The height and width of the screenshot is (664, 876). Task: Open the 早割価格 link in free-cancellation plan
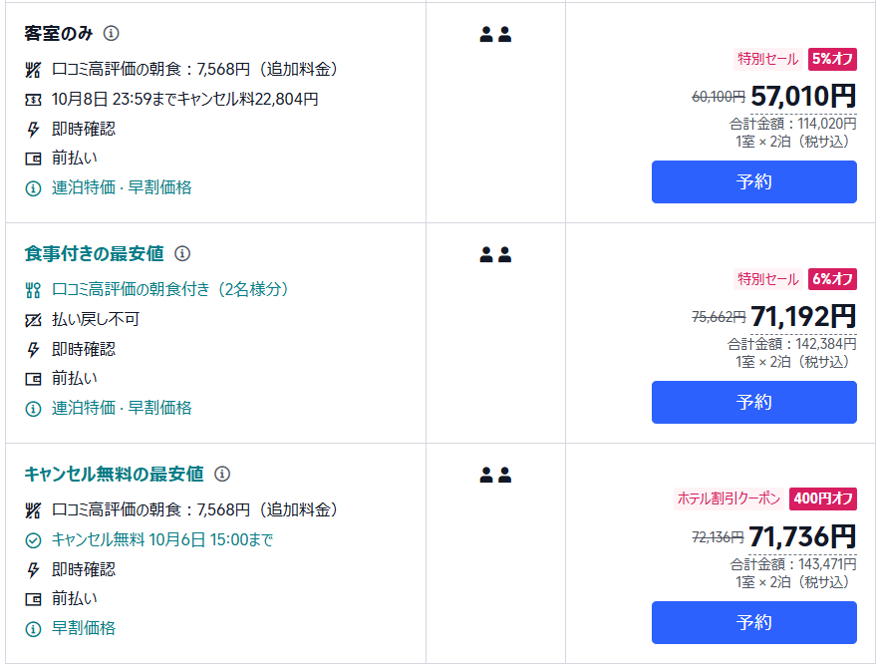84,628
